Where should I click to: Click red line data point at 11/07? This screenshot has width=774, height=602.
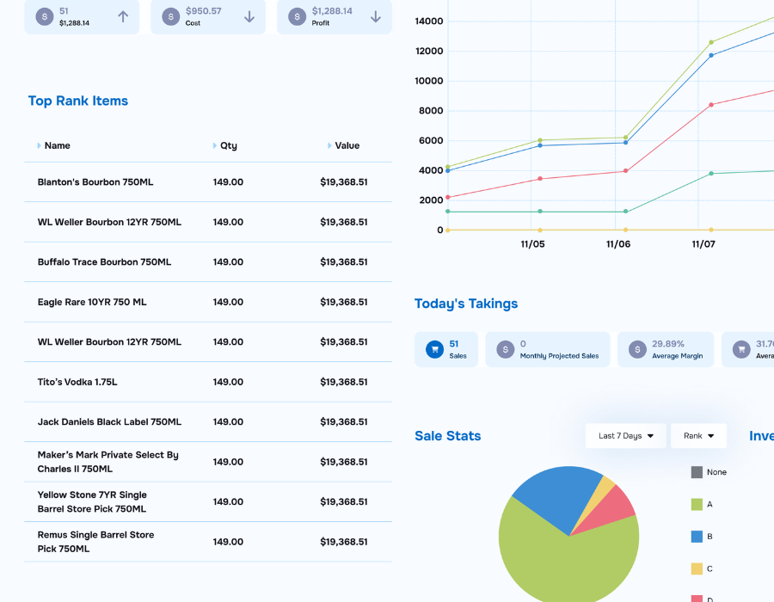tap(711, 105)
